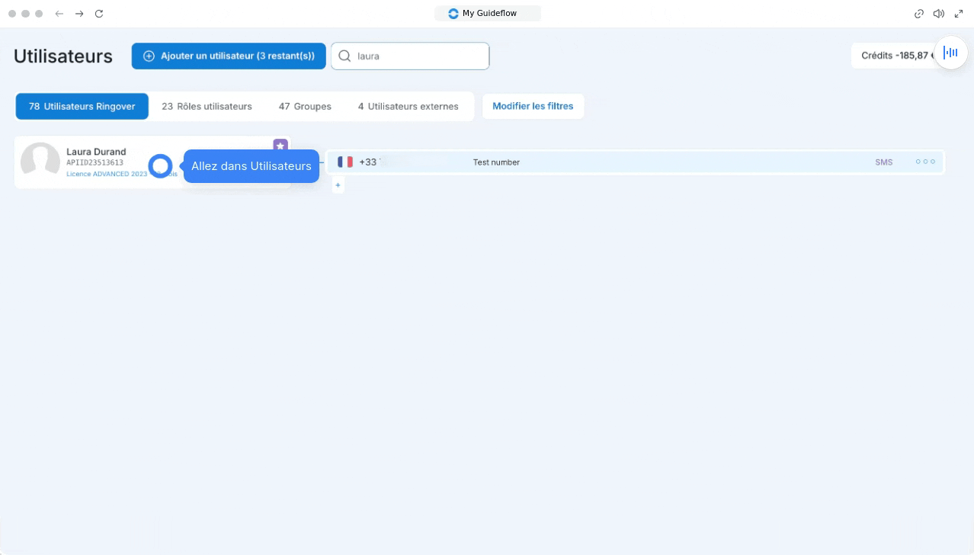The height and width of the screenshot is (555, 974).
Task: Click the magnifier icon in the search field
Action: click(344, 56)
